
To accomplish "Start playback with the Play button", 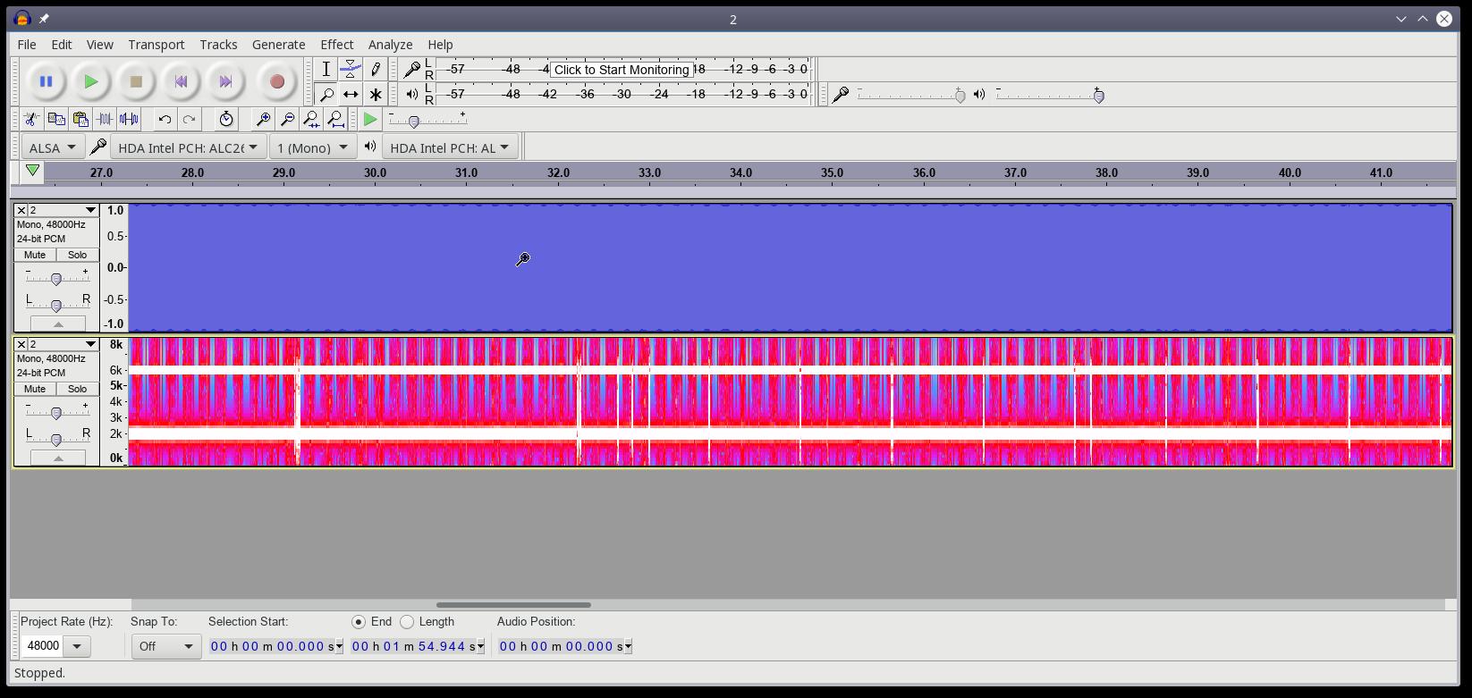I will point(90,81).
